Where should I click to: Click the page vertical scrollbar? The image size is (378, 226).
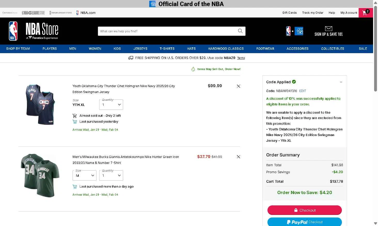(375, 48)
